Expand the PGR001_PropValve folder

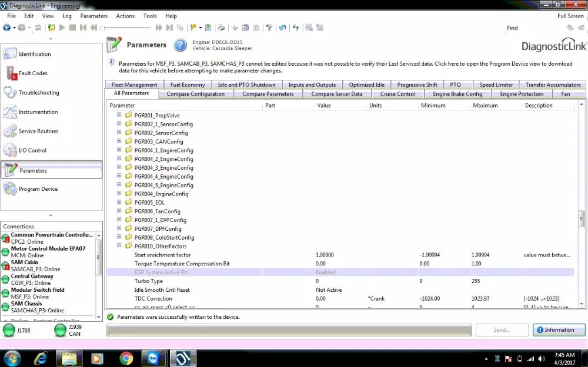tap(119, 115)
